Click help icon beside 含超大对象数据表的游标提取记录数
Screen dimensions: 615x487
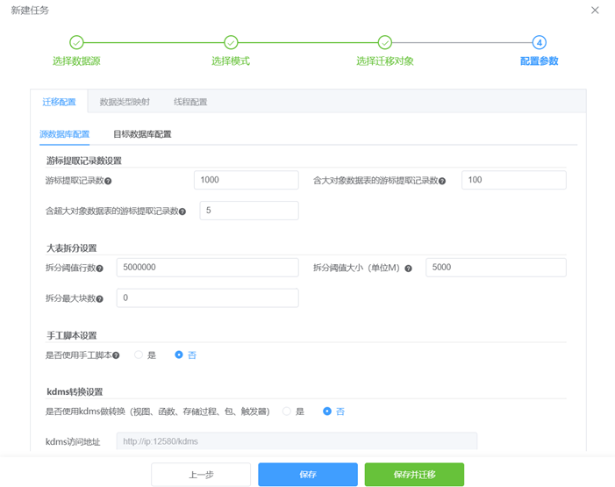click(182, 211)
